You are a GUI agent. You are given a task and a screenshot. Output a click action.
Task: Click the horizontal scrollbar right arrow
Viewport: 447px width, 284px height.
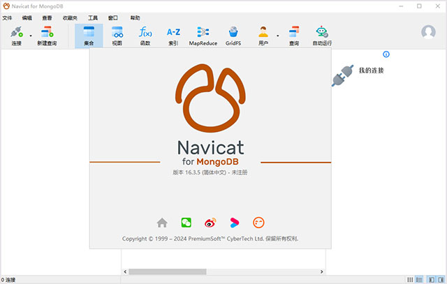pos(322,271)
